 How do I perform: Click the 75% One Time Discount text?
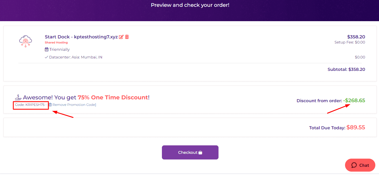pyautogui.click(x=113, y=97)
